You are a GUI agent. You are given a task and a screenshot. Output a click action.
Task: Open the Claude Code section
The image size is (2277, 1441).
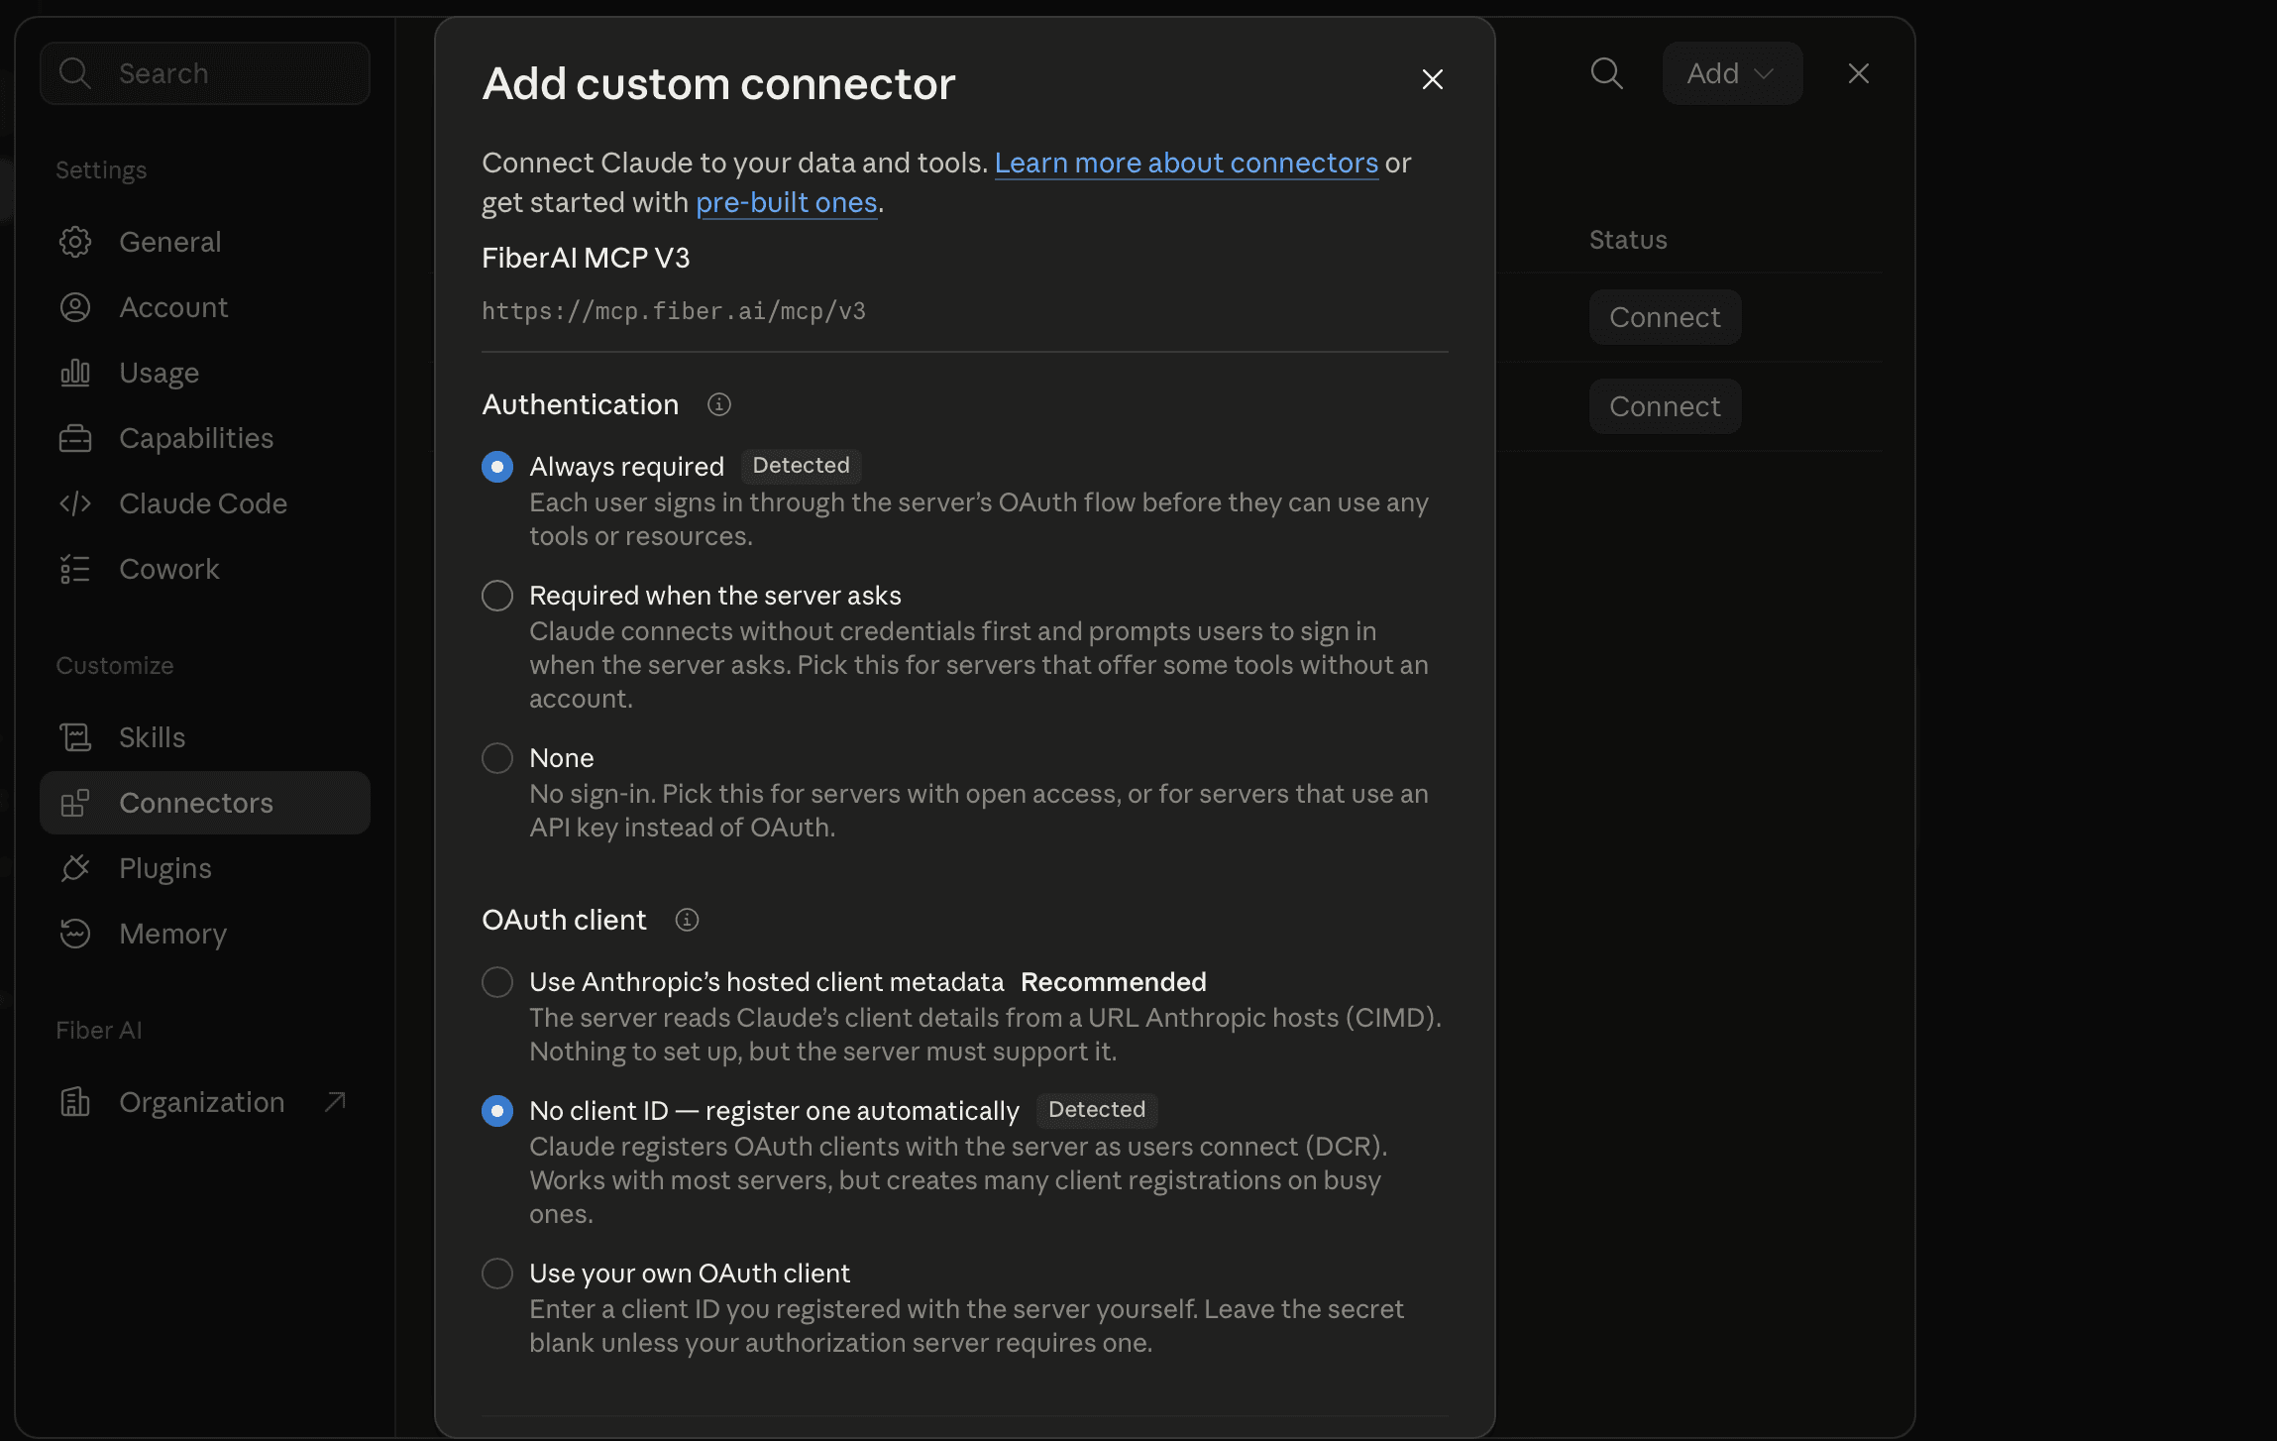(x=205, y=503)
